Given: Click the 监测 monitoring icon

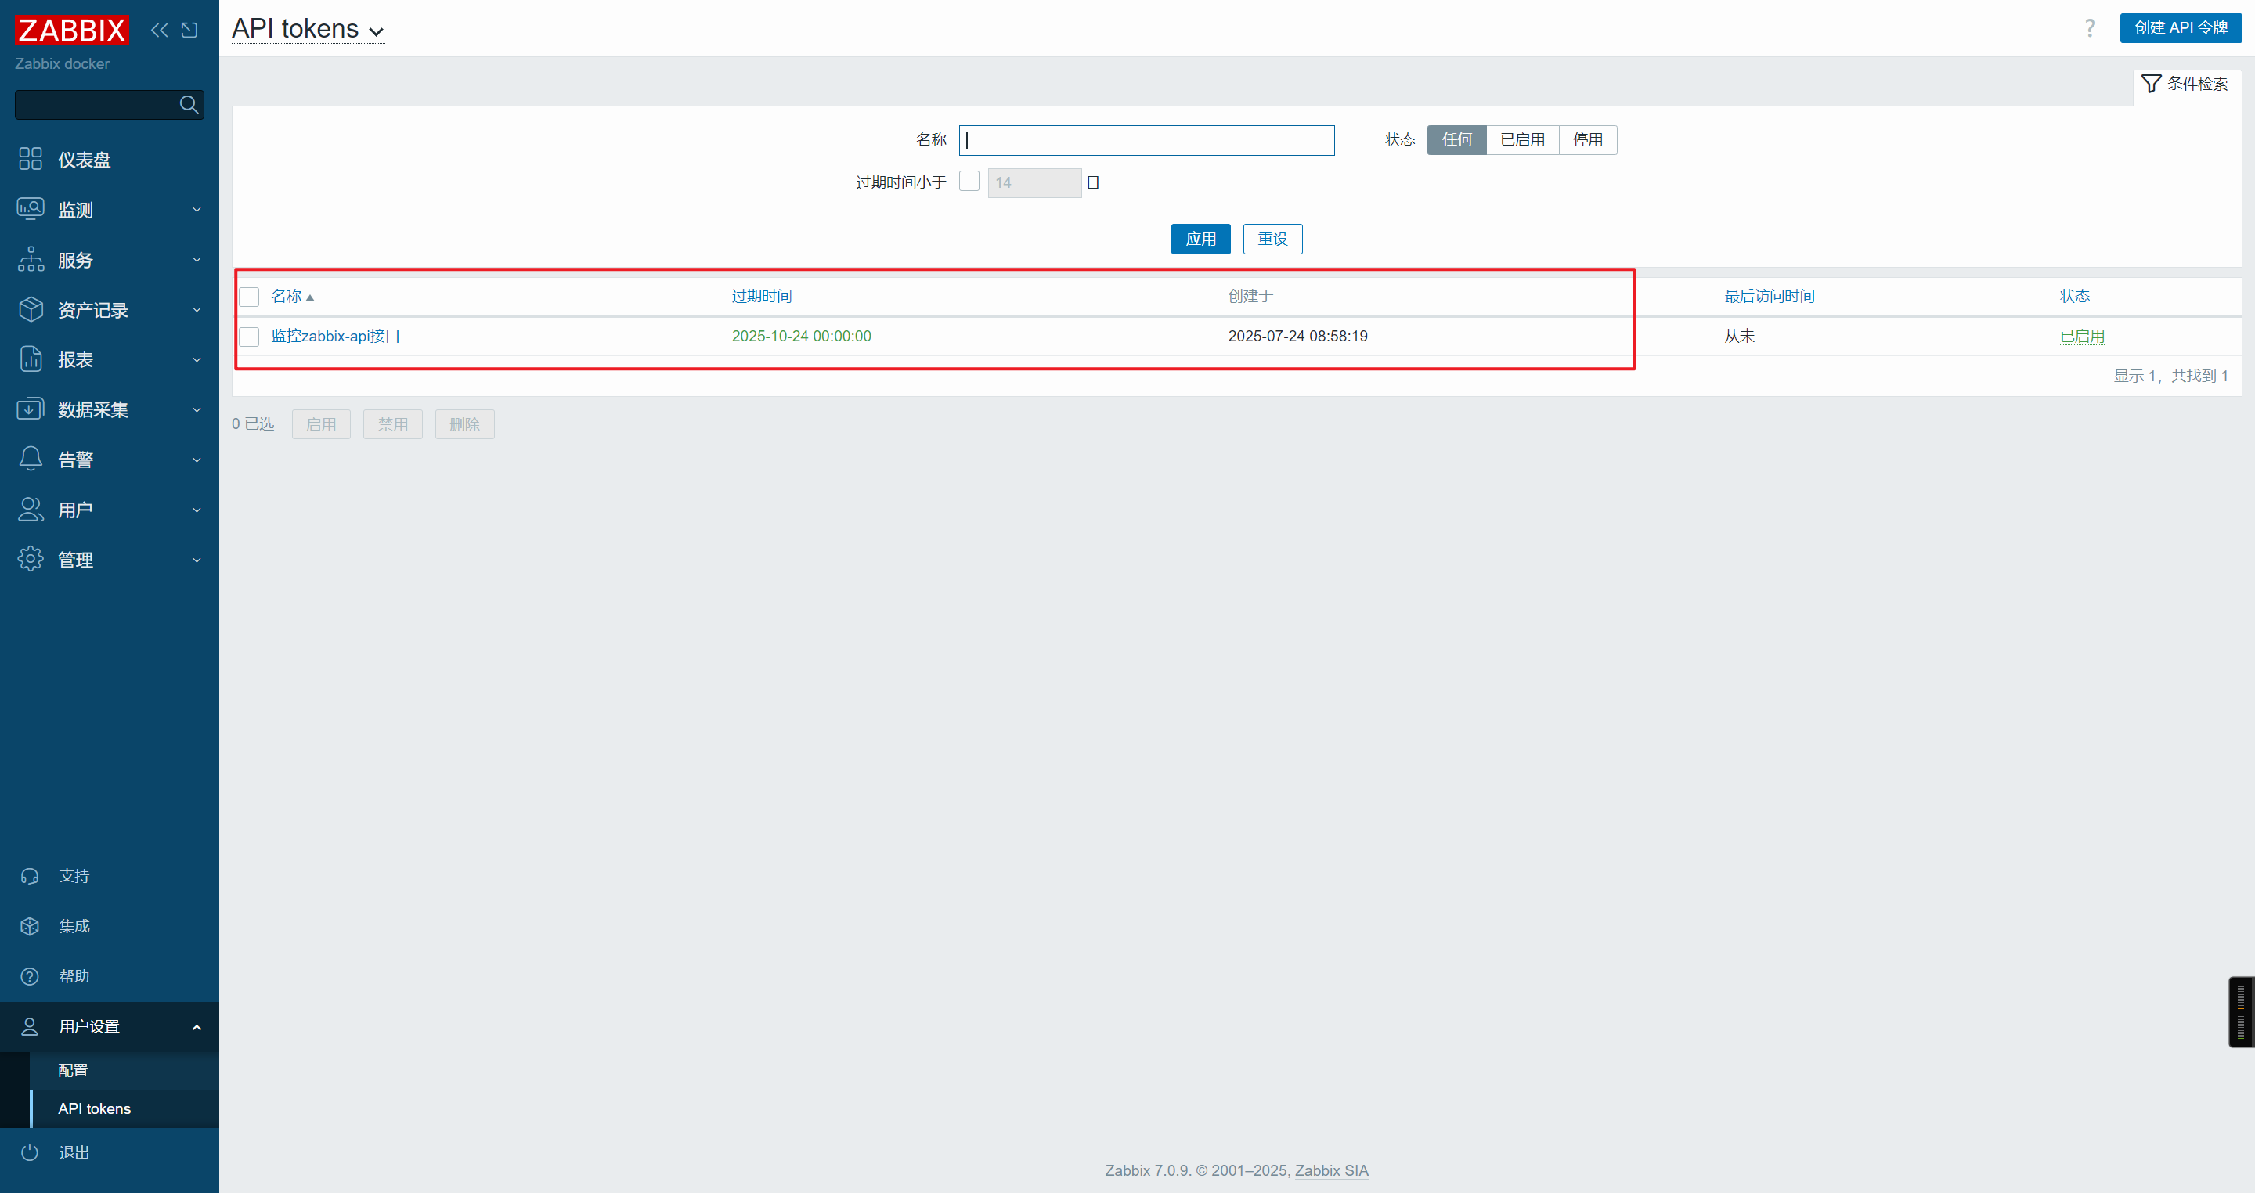Looking at the screenshot, I should pos(31,209).
